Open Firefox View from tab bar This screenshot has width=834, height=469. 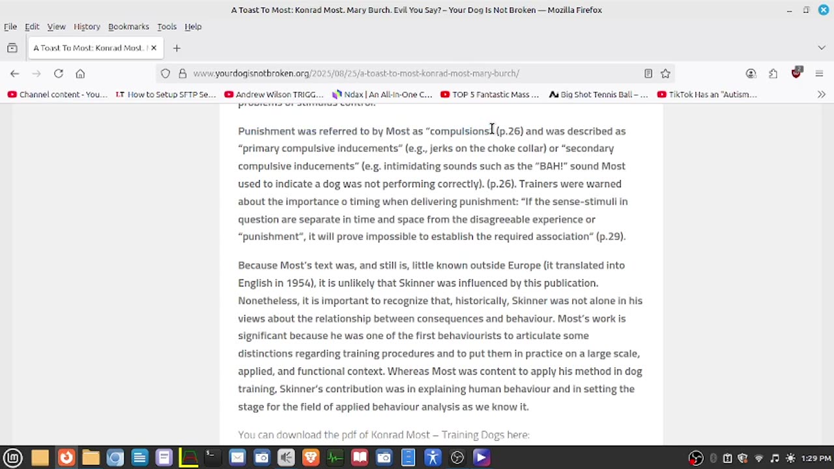pos(12,48)
